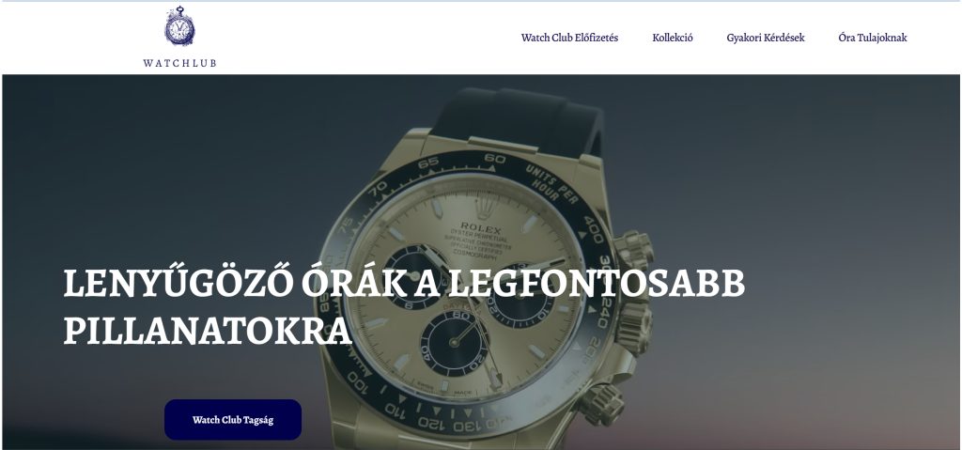Click the bottom subdial of the watch
The width and height of the screenshot is (962, 450).
(x=456, y=343)
